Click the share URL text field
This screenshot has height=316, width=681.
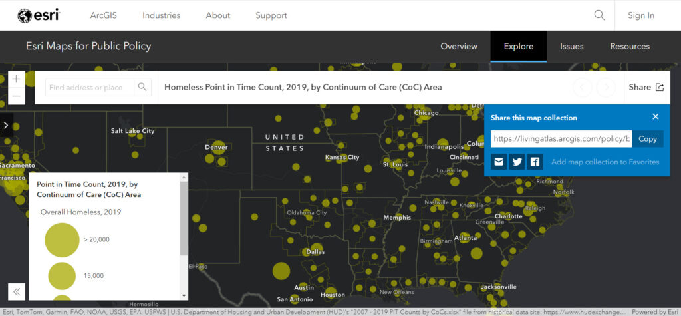click(x=561, y=138)
